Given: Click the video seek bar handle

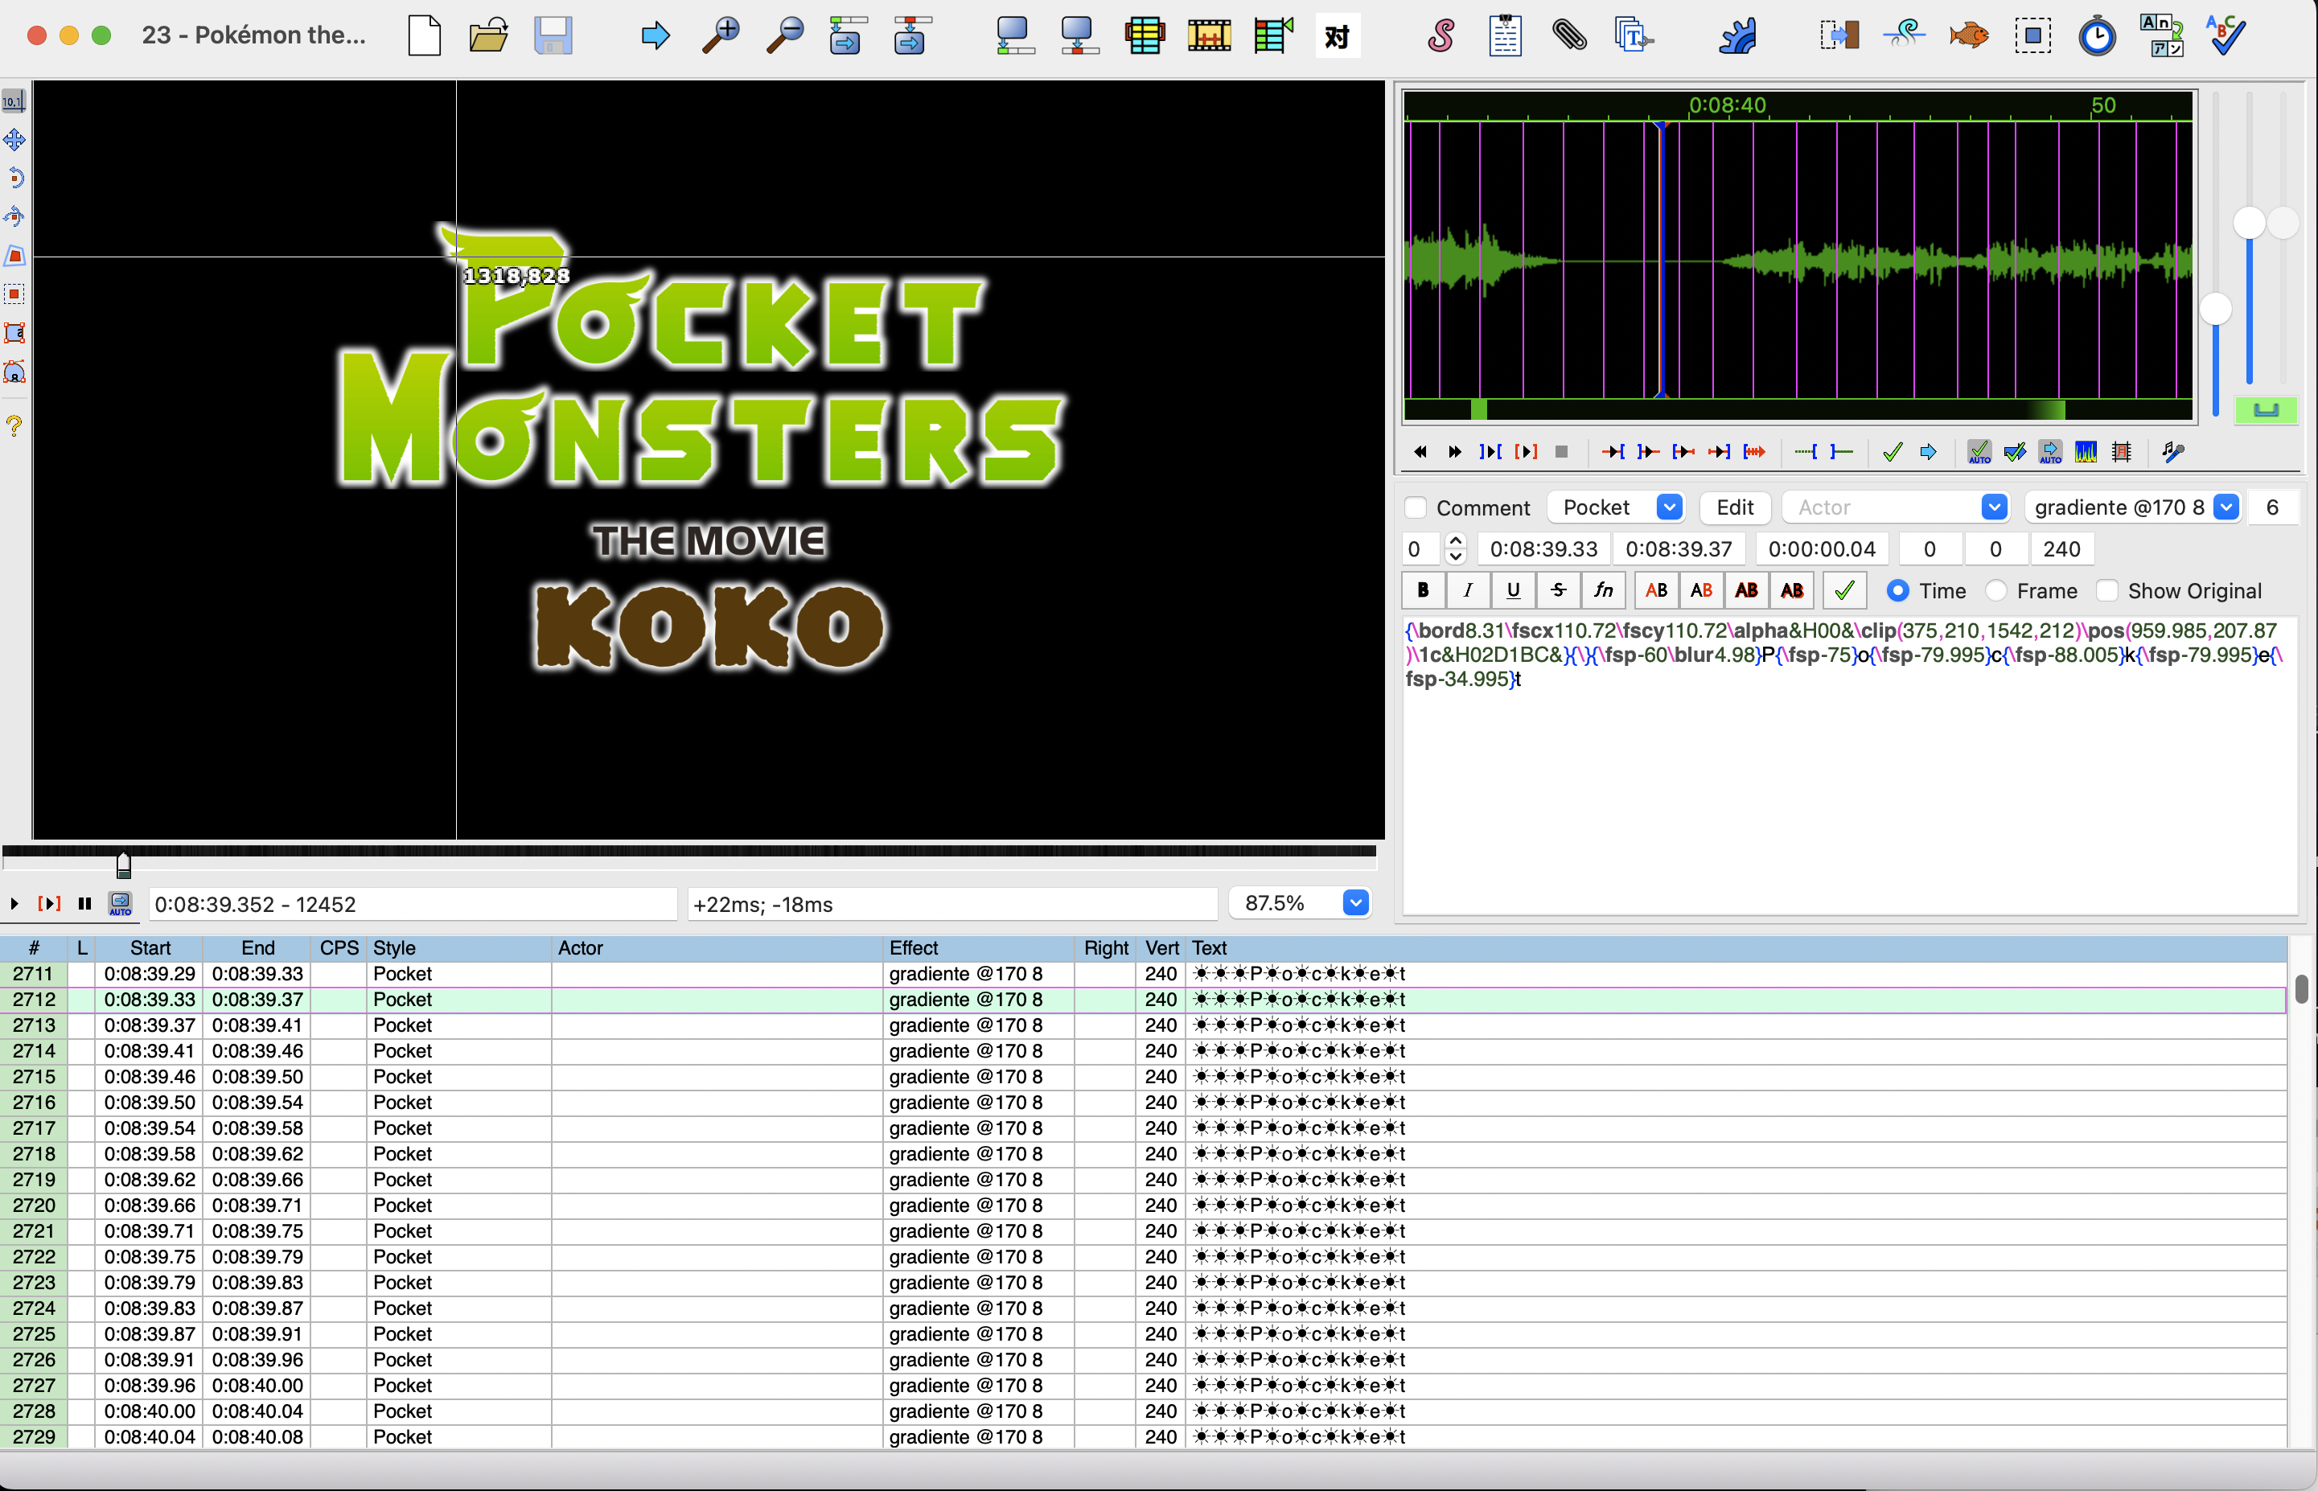Looking at the screenshot, I should pos(123,864).
